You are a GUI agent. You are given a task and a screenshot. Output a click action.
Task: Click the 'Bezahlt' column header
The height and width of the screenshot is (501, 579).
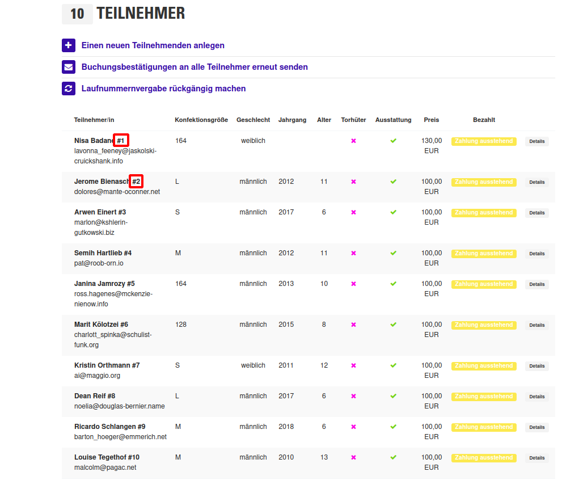(484, 120)
